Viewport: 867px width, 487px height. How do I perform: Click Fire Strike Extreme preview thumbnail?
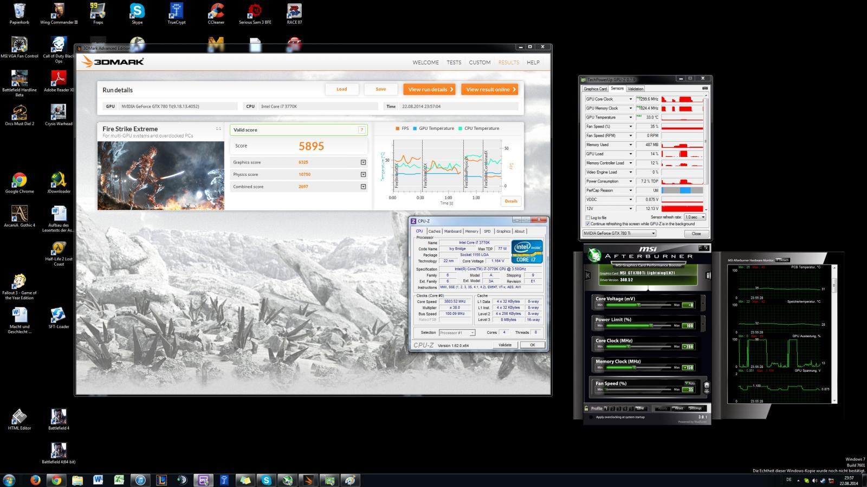(161, 175)
